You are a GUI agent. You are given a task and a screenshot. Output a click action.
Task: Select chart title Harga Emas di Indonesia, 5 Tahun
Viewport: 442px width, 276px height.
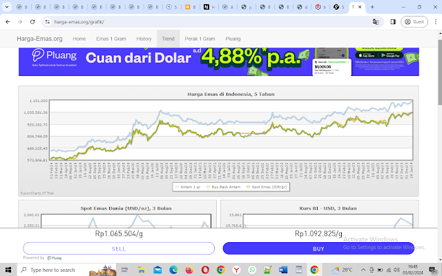pos(231,94)
